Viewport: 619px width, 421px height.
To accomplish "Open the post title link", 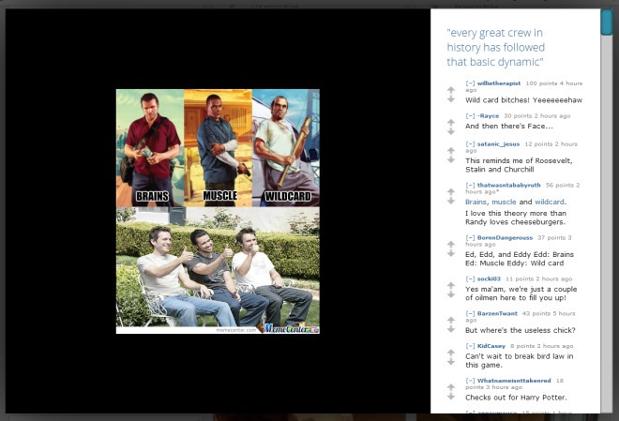I will click(x=495, y=47).
